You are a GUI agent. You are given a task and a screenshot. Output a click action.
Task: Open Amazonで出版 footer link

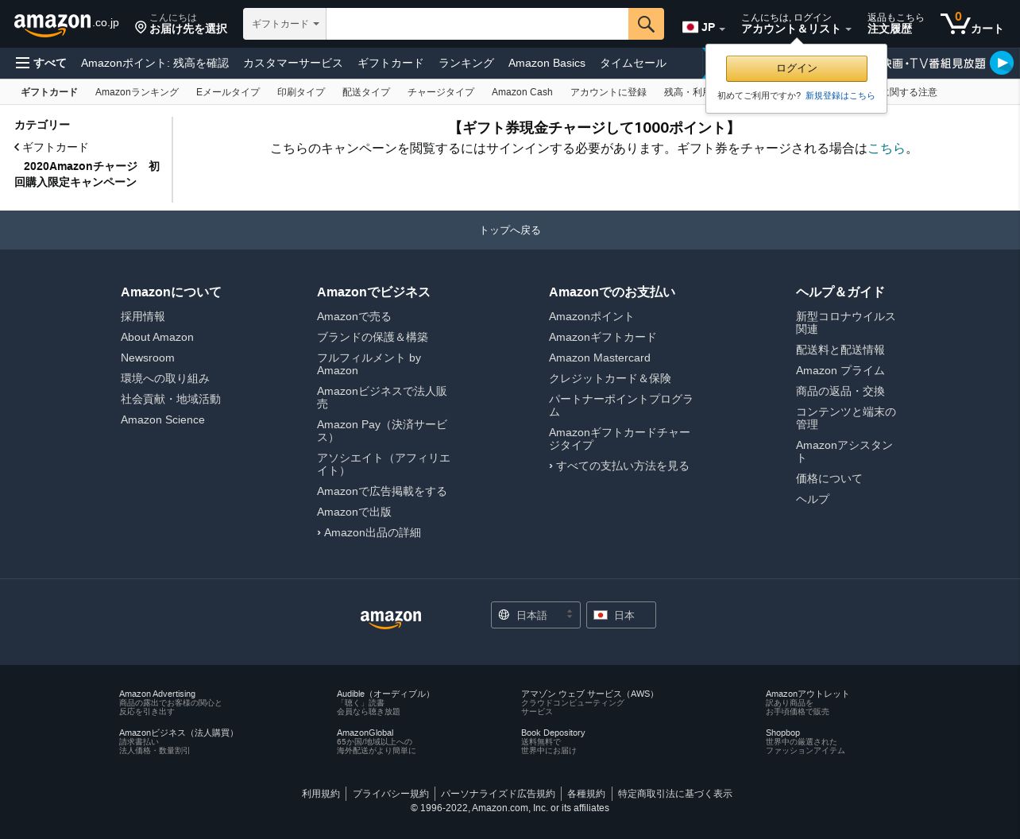click(354, 512)
